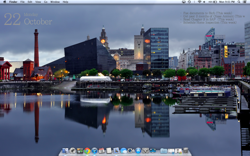Open the View menu
The width and height of the screenshot is (250, 156).
(x=38, y=2)
